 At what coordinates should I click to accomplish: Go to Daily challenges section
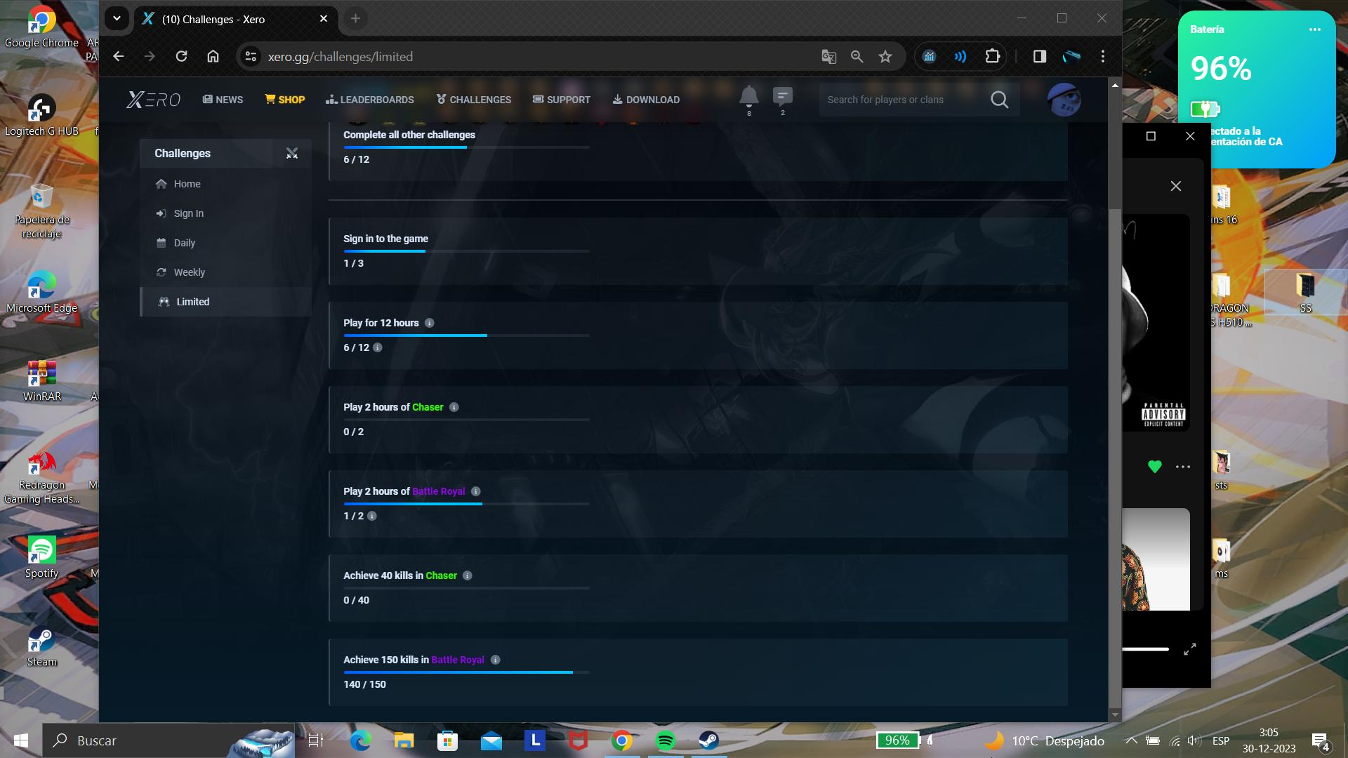184,243
